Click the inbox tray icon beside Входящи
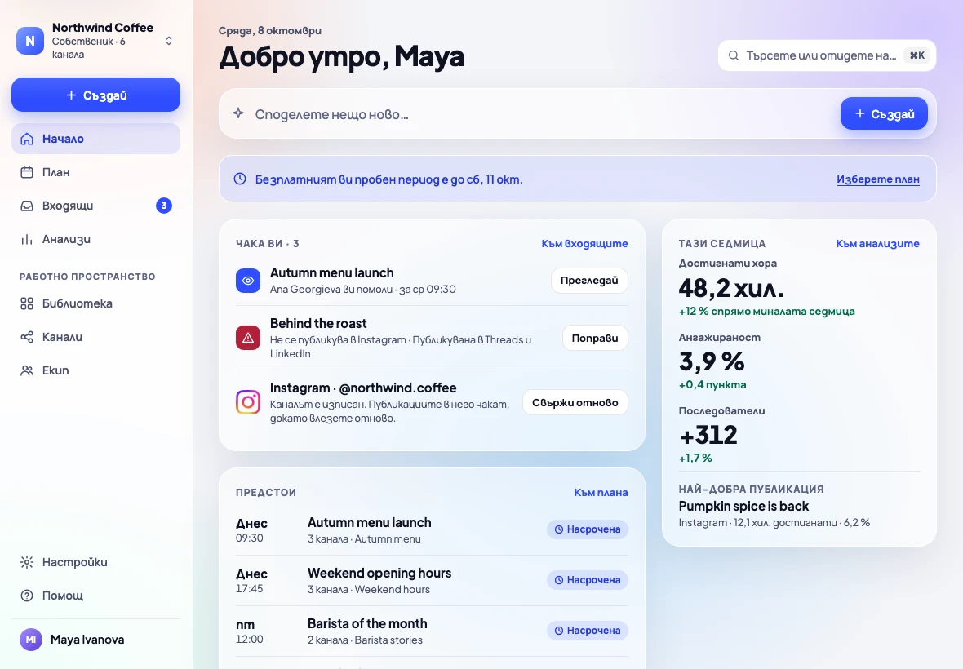Screen dimensions: 963x669 [27, 206]
